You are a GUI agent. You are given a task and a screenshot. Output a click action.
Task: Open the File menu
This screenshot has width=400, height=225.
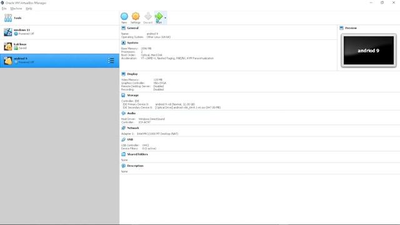coord(4,8)
